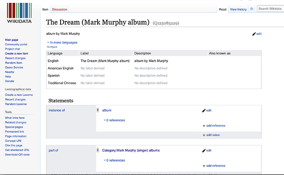The height and width of the screenshot is (175, 284).
Task: Expand 0 references under album
Action: 114,120
